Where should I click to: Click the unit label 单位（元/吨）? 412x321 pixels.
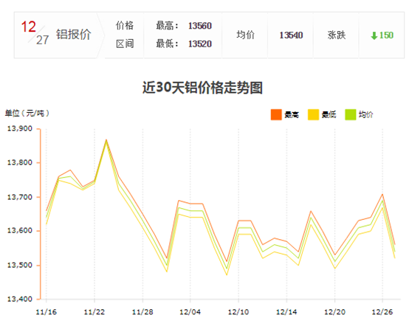tap(27, 113)
